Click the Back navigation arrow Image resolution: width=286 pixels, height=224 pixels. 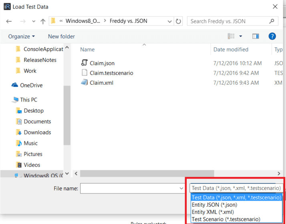coord(9,21)
